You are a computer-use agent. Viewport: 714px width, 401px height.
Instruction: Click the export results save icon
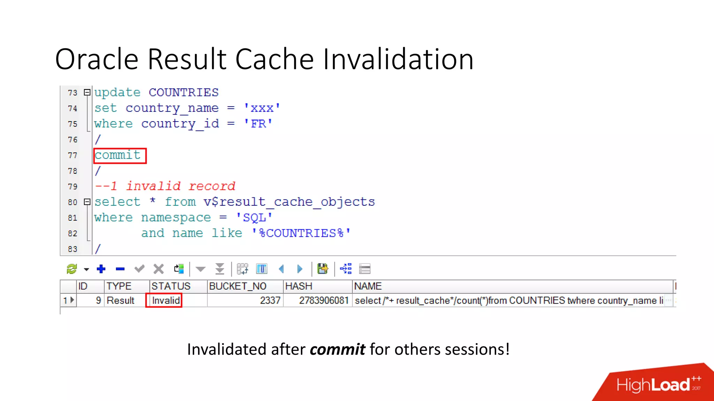323,269
